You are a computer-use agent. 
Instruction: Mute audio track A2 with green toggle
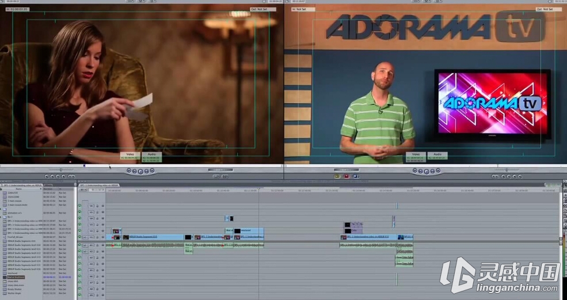[x=79, y=251]
